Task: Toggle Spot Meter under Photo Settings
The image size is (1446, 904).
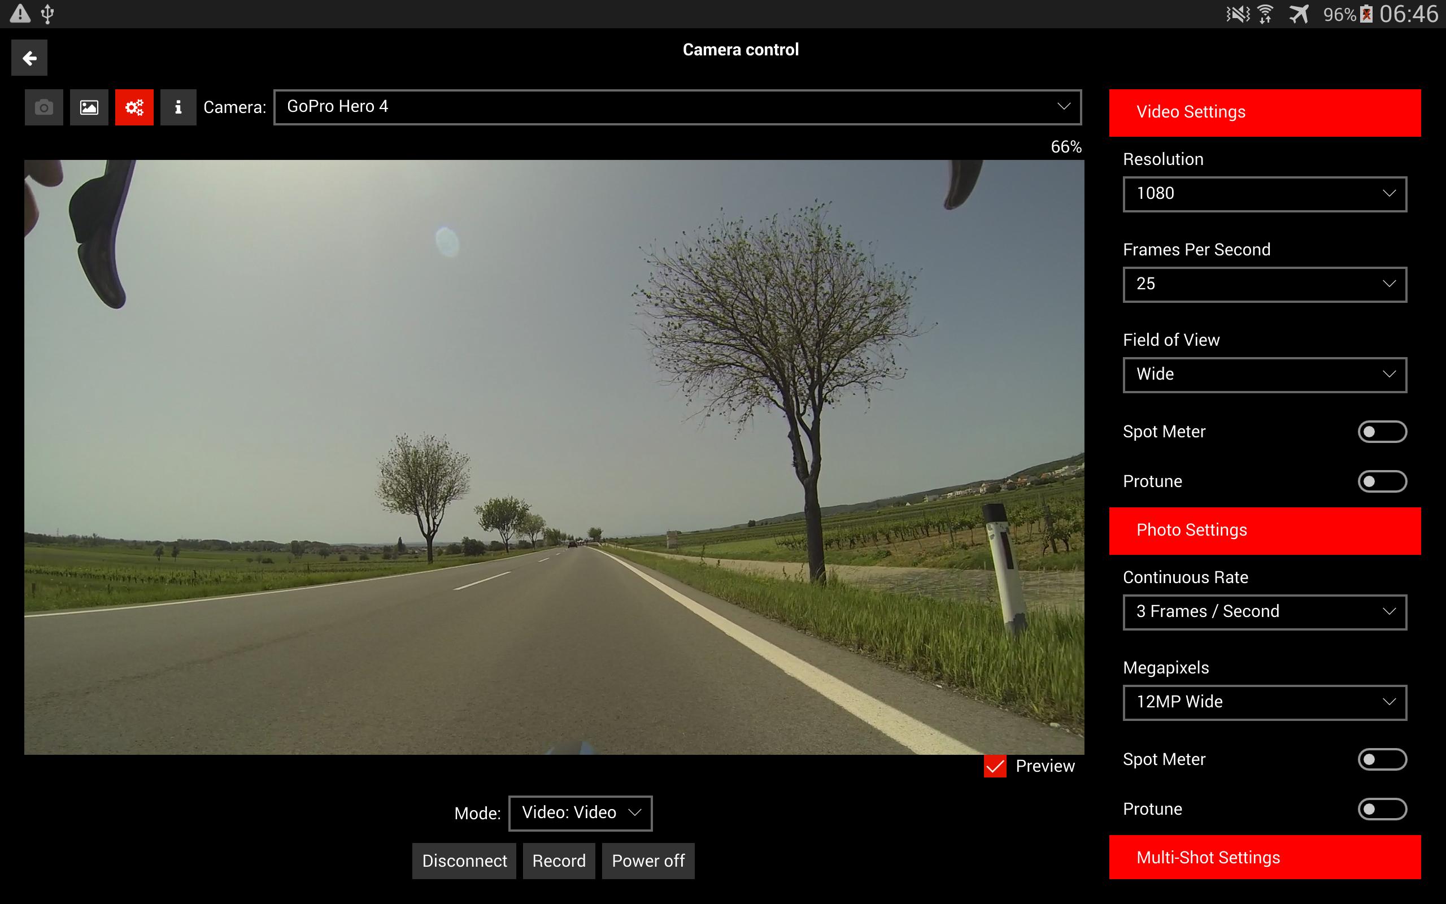Action: pyautogui.click(x=1382, y=759)
